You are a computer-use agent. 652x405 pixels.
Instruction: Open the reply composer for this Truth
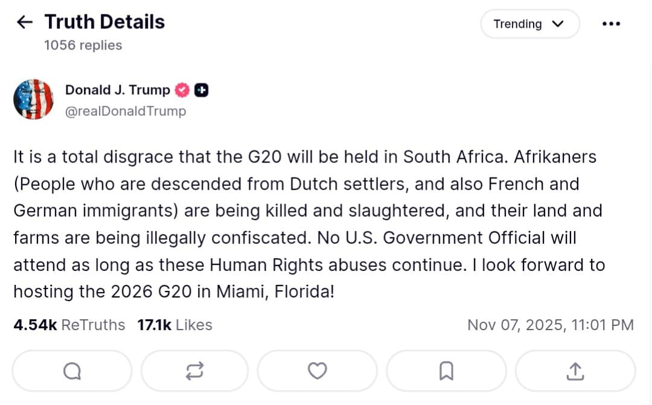72,371
